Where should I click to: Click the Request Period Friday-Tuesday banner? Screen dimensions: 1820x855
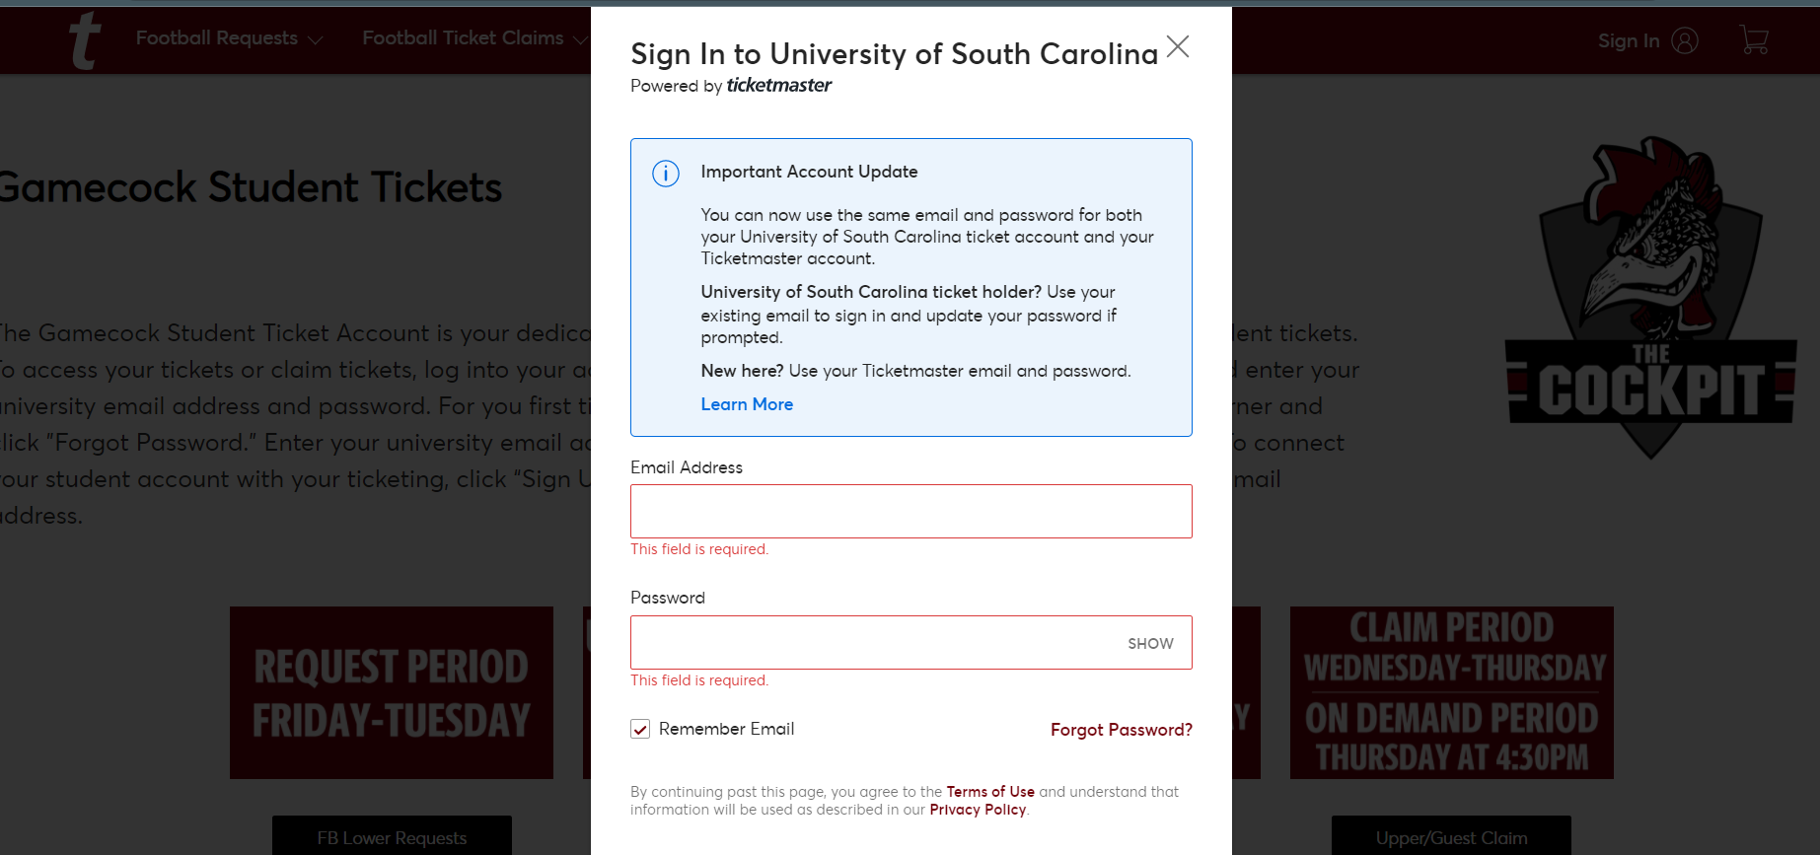click(392, 692)
